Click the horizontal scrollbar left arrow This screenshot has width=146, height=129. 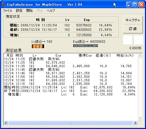pyautogui.click(x=6, y=123)
